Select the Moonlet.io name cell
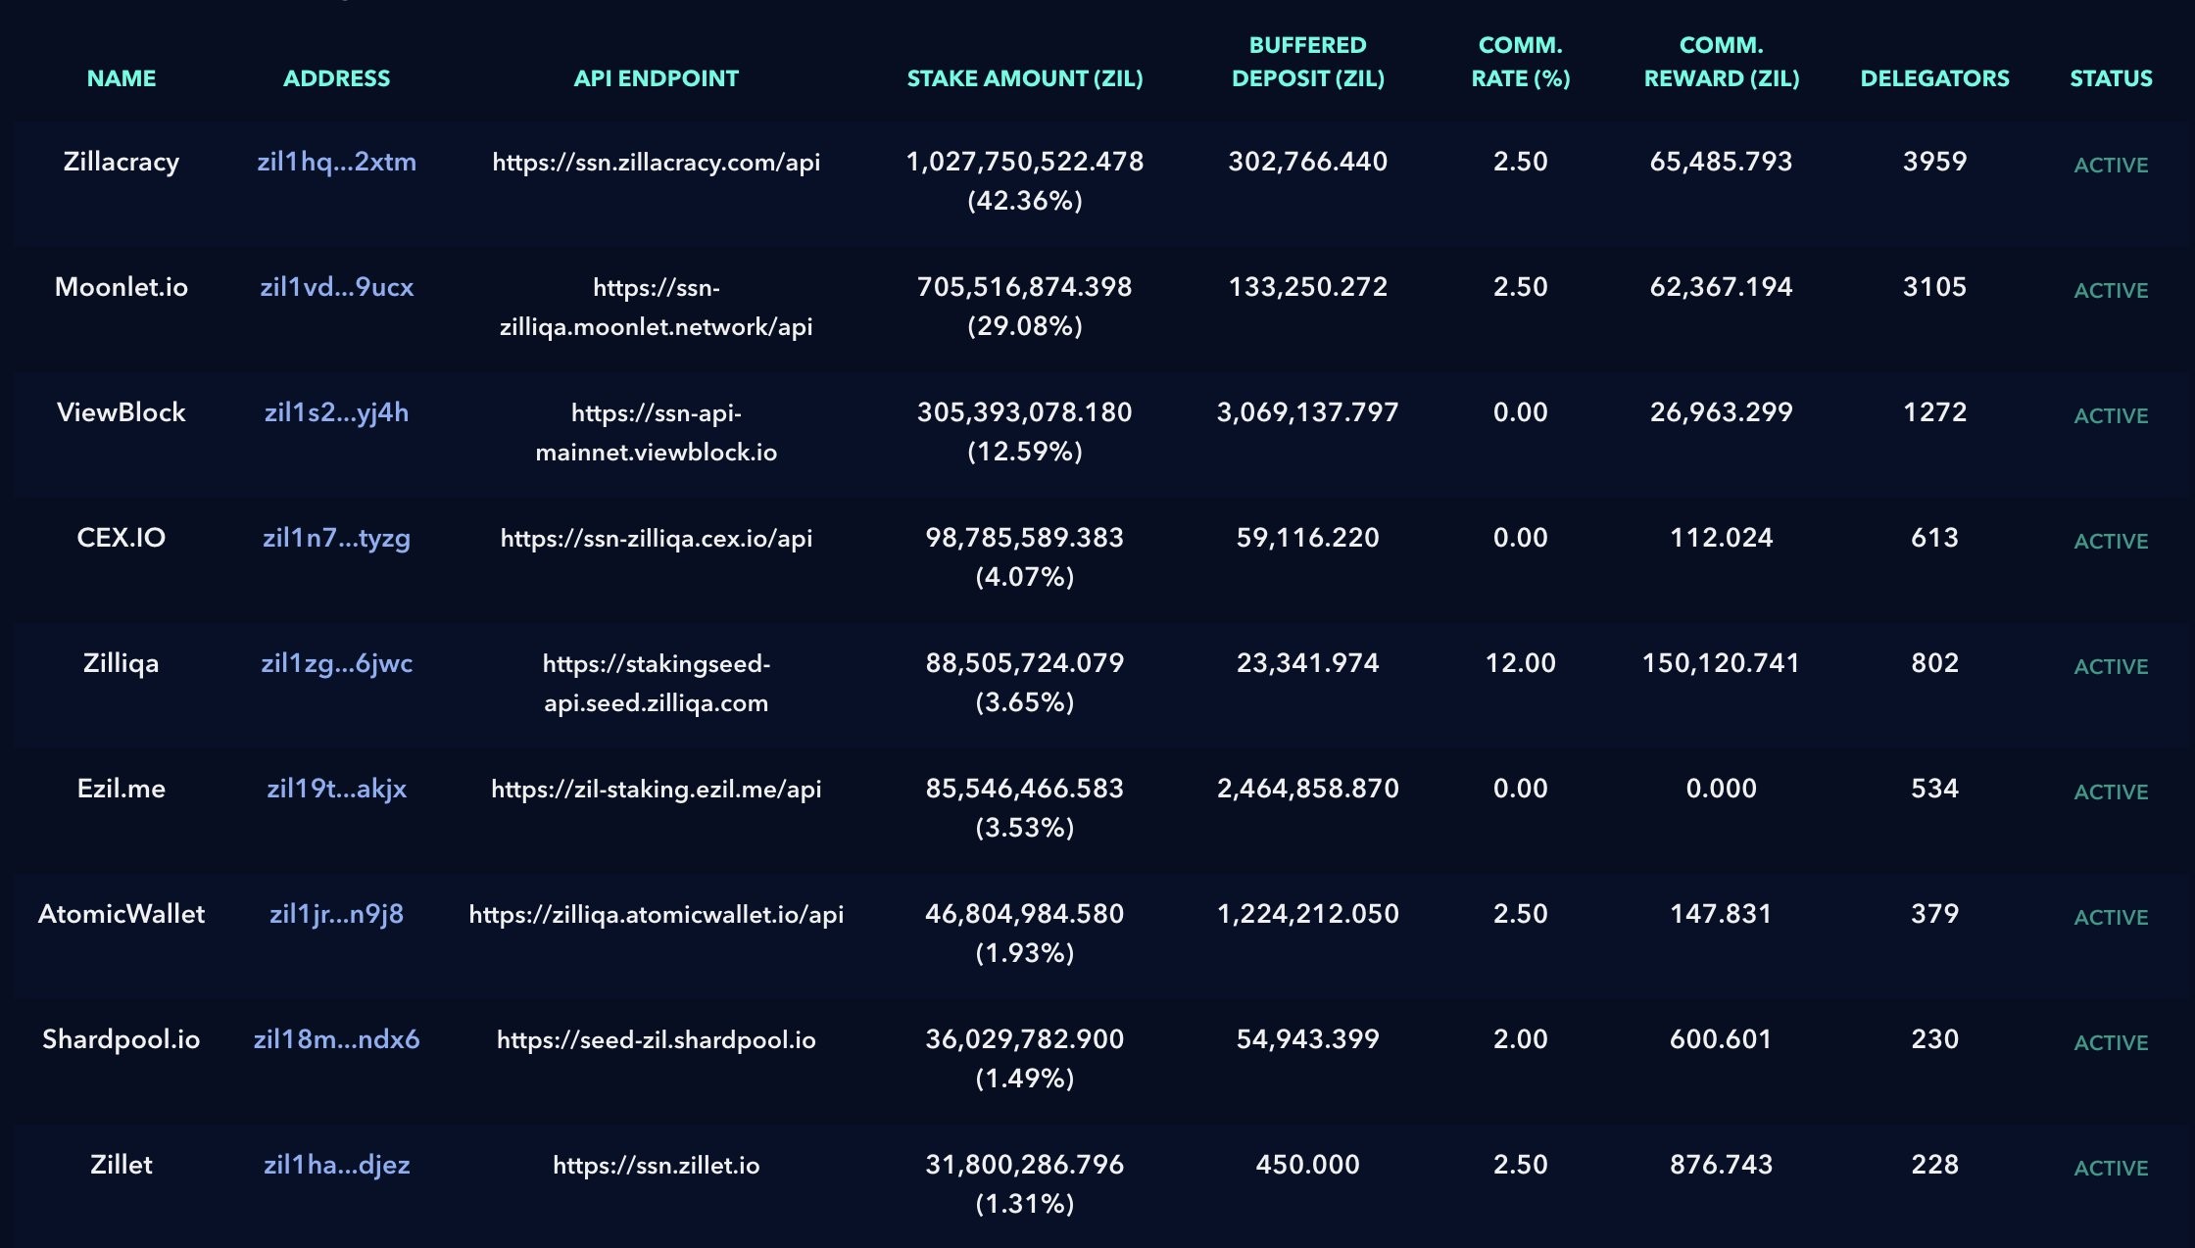2195x1248 pixels. (x=122, y=287)
